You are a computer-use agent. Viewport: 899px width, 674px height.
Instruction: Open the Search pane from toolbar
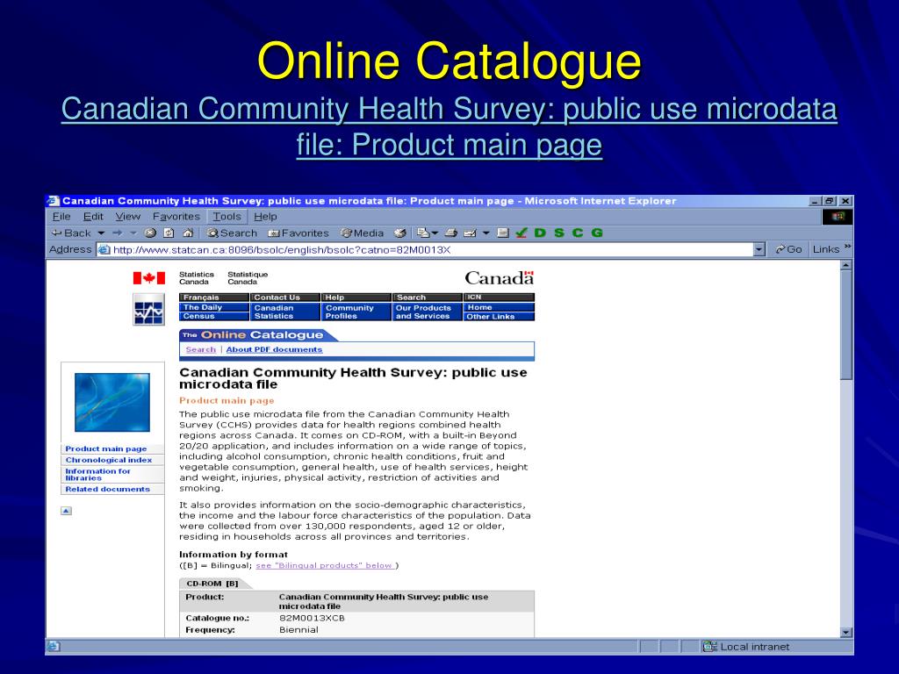232,233
